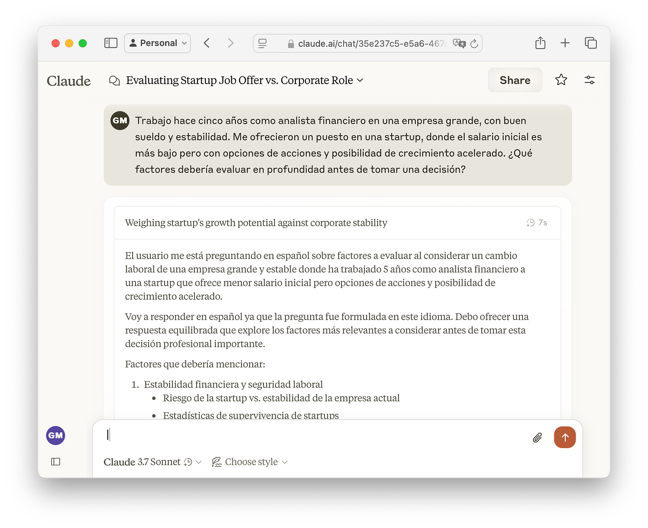Click the user message text about startup
This screenshot has width=648, height=528.
[x=338, y=145]
